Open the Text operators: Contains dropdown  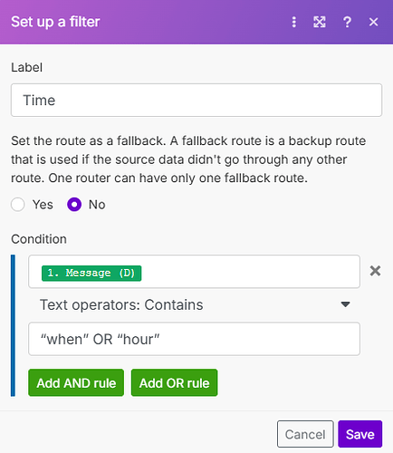[x=194, y=304]
